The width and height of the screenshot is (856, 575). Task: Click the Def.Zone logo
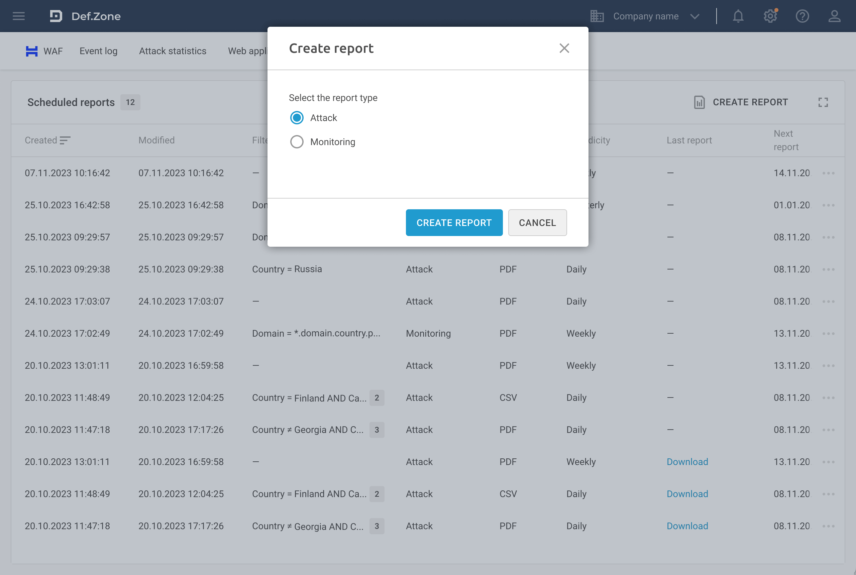click(x=85, y=16)
